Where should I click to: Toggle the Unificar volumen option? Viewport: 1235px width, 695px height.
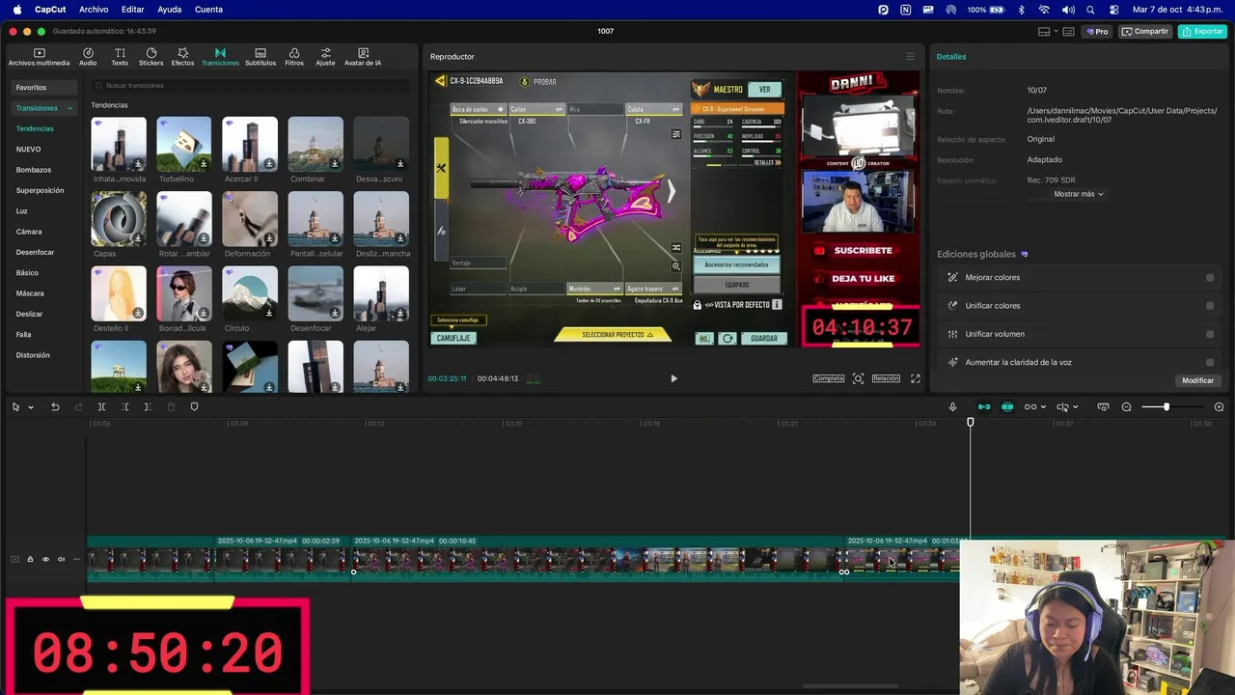tap(1210, 334)
